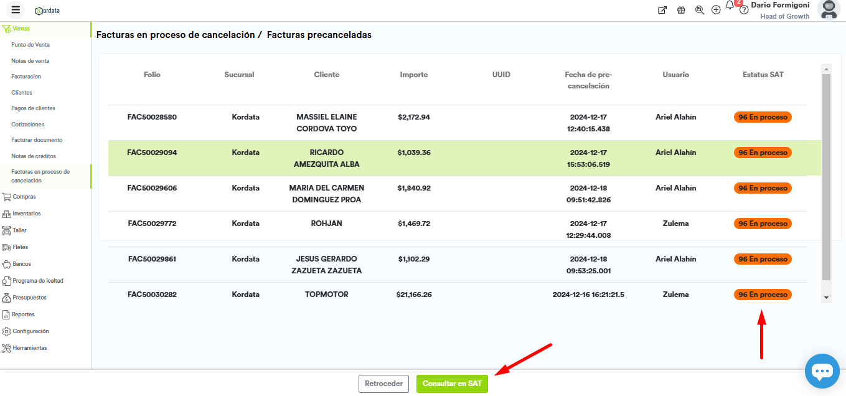Go to Notas de créditos menu item
Viewport: 846px width, 396px height.
pyautogui.click(x=34, y=156)
